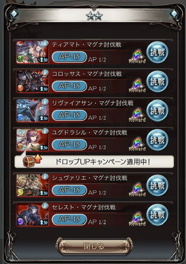Tap AP-15 badge on Chevalier Magna row

[x=69, y=190]
